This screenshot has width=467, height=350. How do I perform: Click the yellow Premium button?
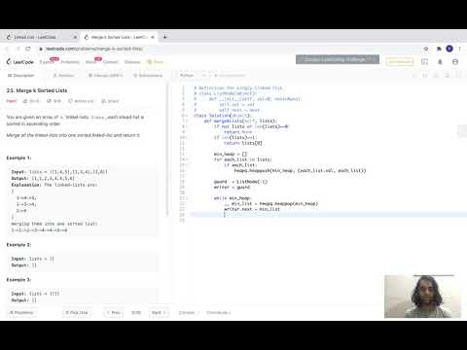pos(400,61)
